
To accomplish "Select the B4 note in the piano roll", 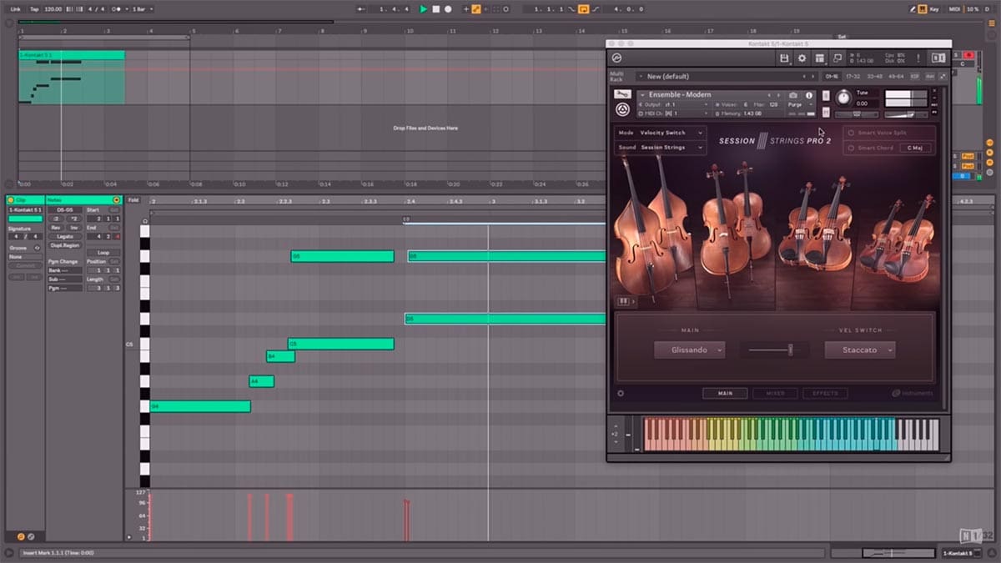I will click(x=280, y=356).
